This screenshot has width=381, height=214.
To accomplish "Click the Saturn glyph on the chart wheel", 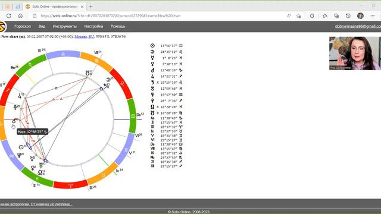I will pos(106,86).
